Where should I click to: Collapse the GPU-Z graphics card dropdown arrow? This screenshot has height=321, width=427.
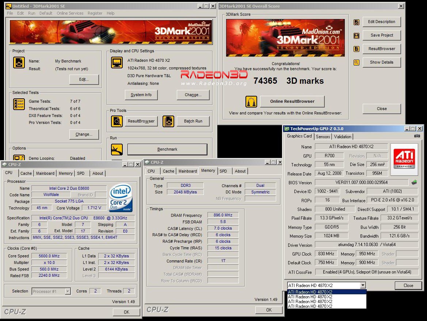pyautogui.click(x=363, y=285)
